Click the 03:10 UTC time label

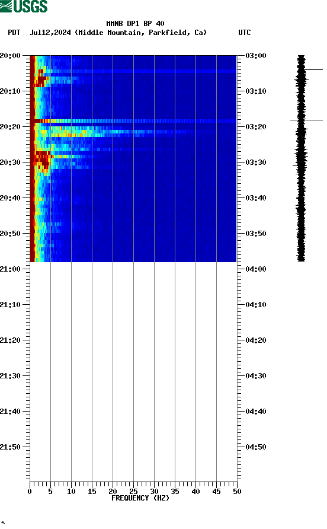pyautogui.click(x=256, y=91)
